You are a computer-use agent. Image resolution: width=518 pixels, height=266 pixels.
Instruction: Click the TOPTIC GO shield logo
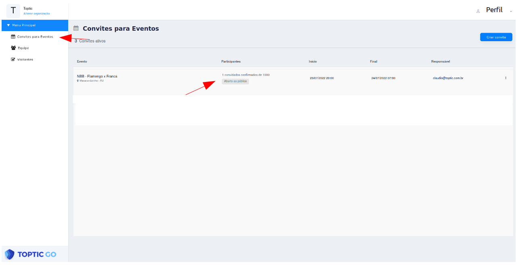(x=10, y=254)
